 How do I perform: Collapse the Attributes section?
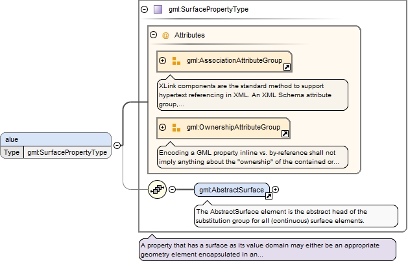pyautogui.click(x=154, y=36)
